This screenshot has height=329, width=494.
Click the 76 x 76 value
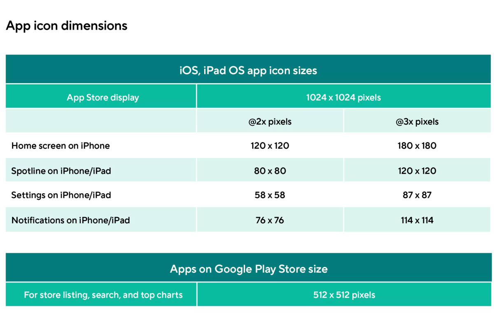pyautogui.click(x=270, y=220)
